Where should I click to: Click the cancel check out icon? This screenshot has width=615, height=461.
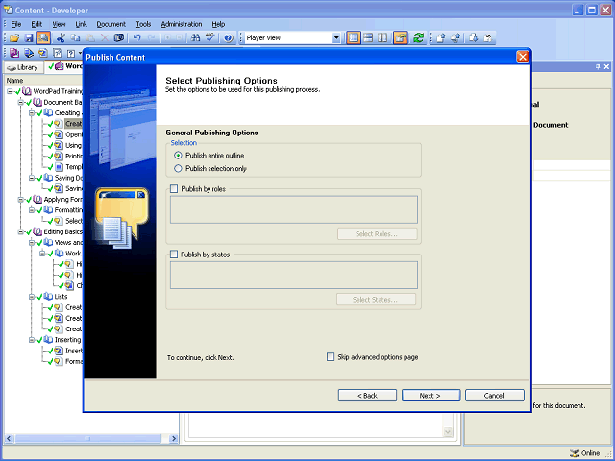(x=488, y=38)
